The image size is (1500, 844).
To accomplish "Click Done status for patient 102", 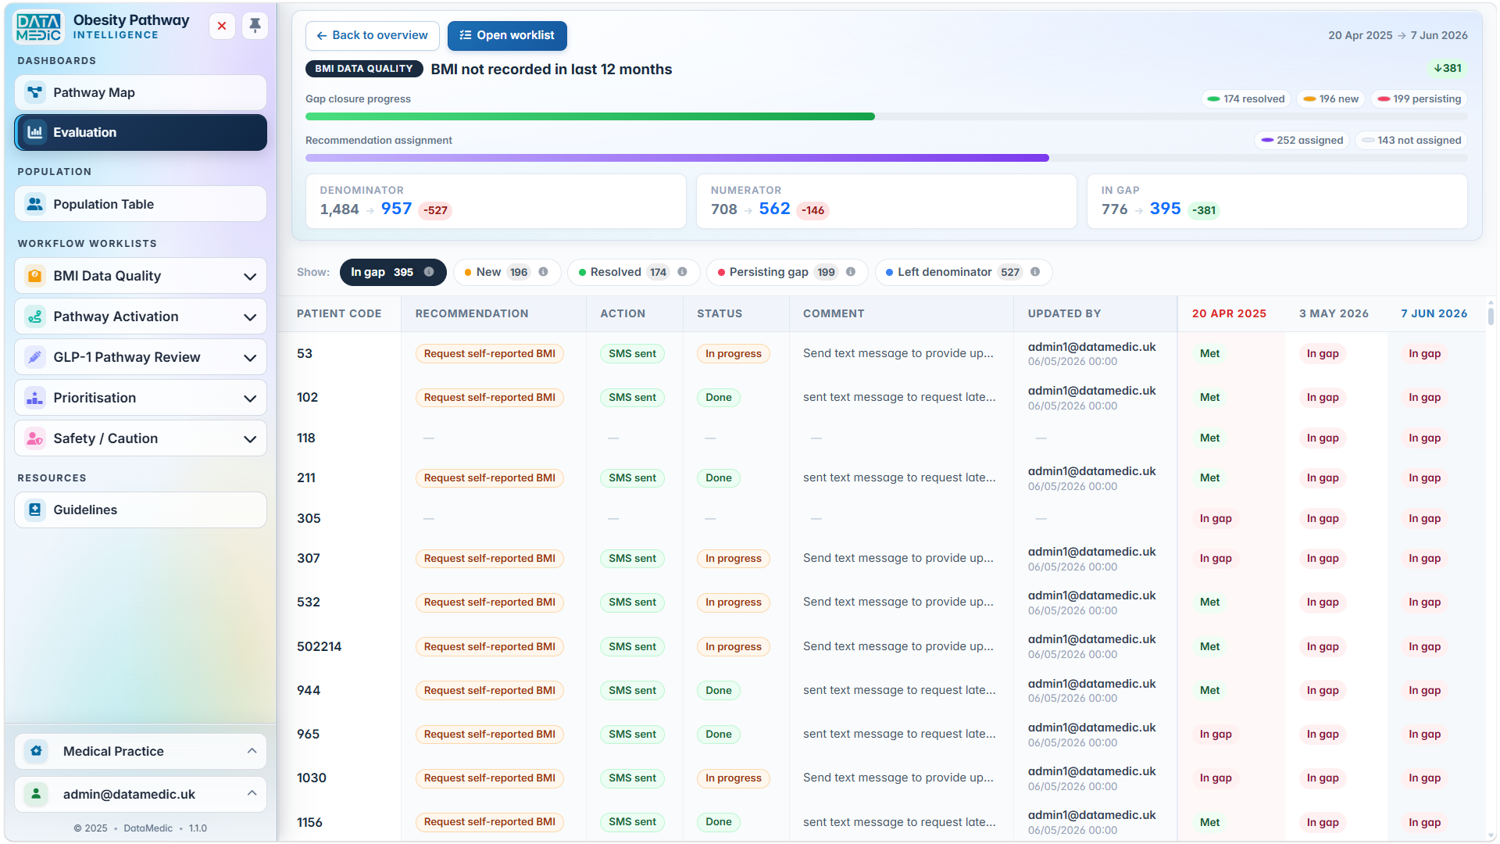I will tap(719, 398).
